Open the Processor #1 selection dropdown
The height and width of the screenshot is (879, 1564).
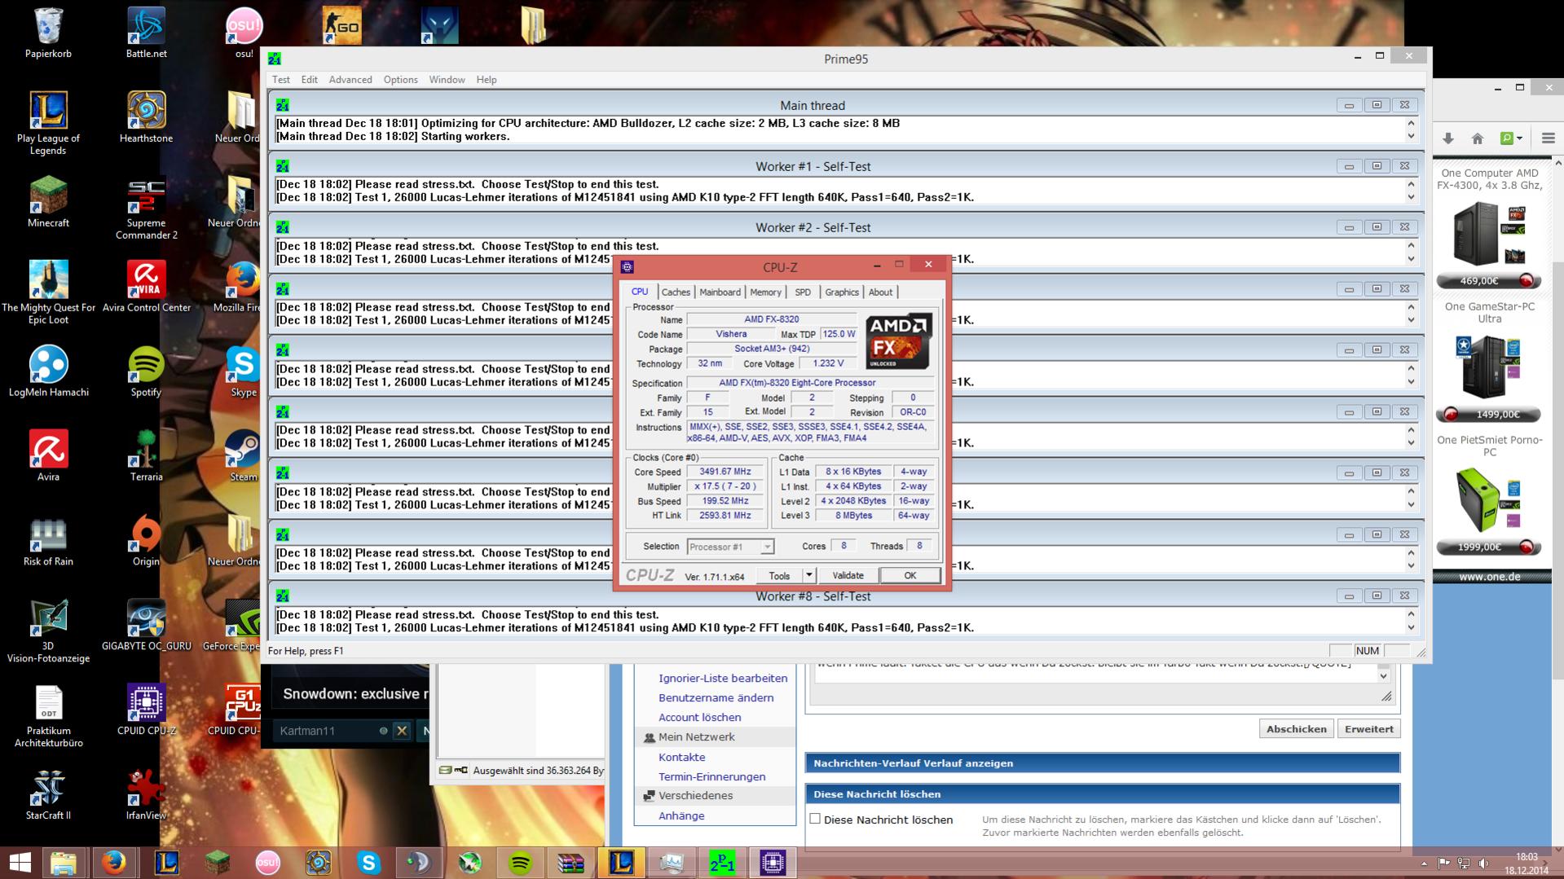730,547
